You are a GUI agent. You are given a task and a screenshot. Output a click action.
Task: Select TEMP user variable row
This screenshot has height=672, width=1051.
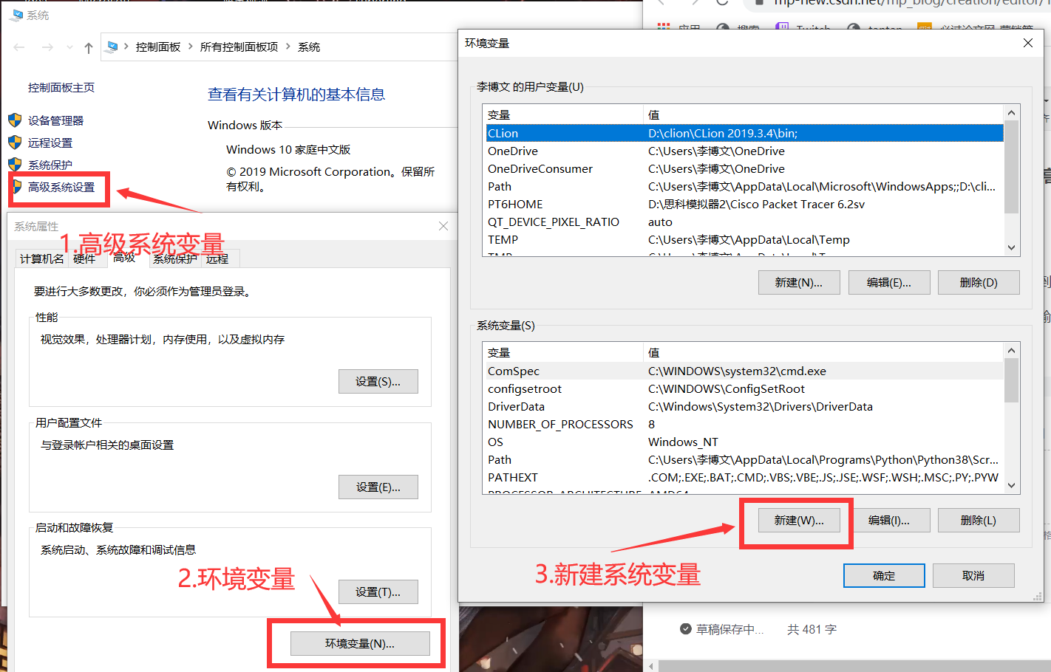[744, 239]
